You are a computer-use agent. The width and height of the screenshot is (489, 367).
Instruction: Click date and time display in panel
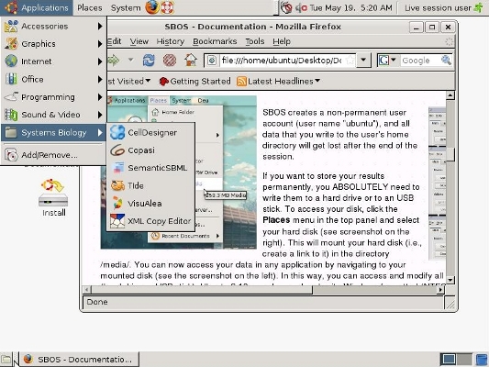(350, 7)
